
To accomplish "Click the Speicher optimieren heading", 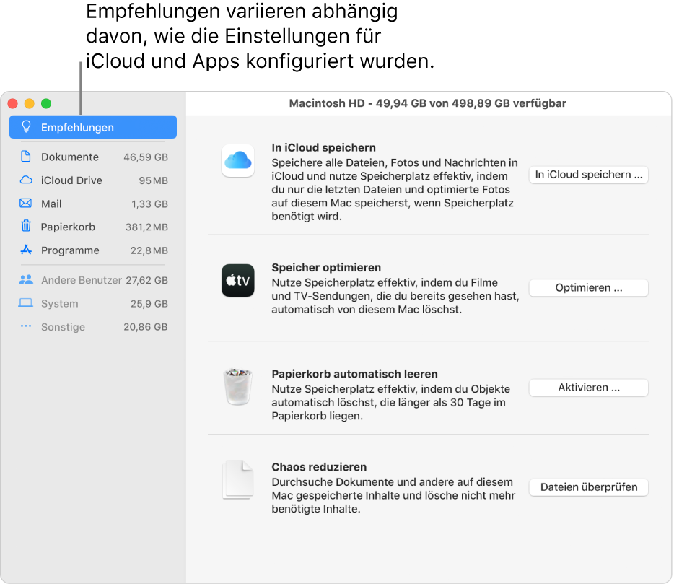I will (x=326, y=268).
